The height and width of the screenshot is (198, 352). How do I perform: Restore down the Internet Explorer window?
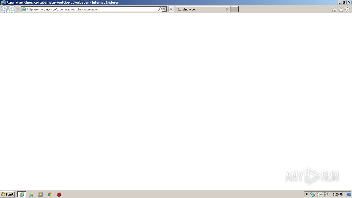(344, 2)
